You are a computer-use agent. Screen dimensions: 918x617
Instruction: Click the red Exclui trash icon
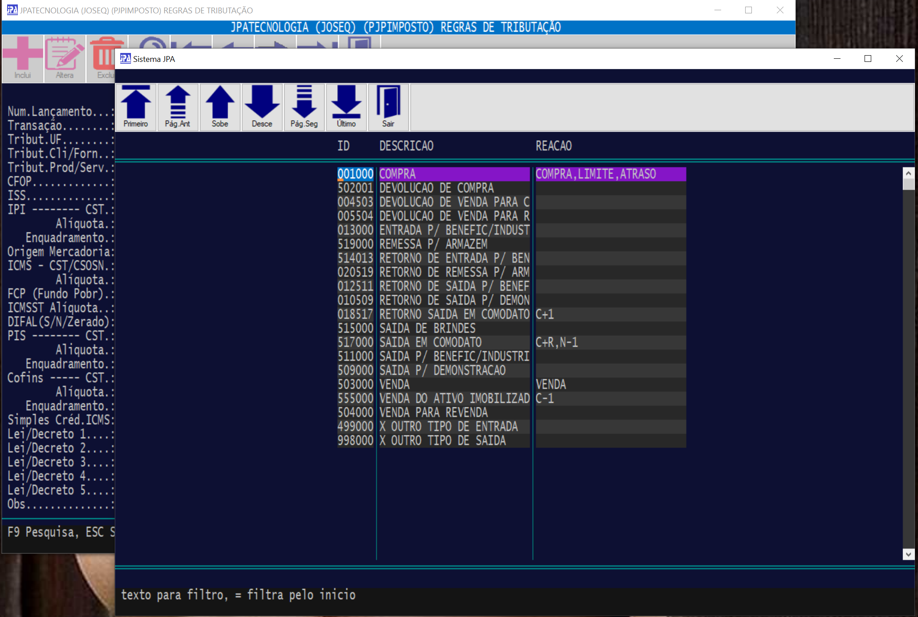tap(104, 58)
